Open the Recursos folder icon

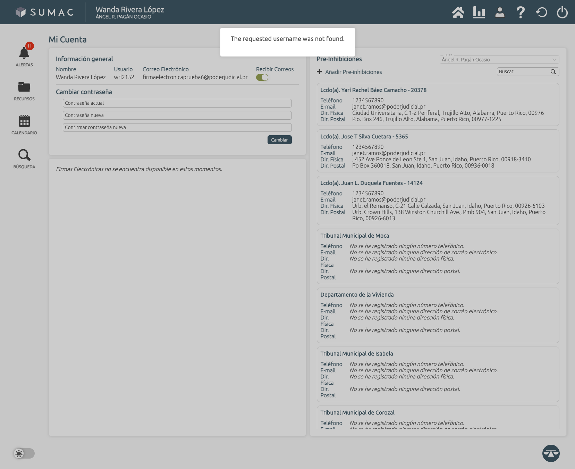pyautogui.click(x=24, y=87)
